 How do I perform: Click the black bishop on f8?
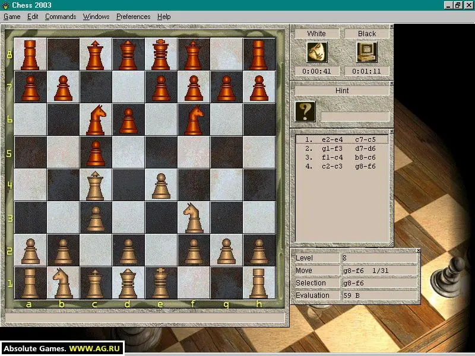click(x=194, y=54)
